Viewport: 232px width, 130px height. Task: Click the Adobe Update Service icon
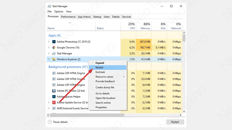(54, 102)
